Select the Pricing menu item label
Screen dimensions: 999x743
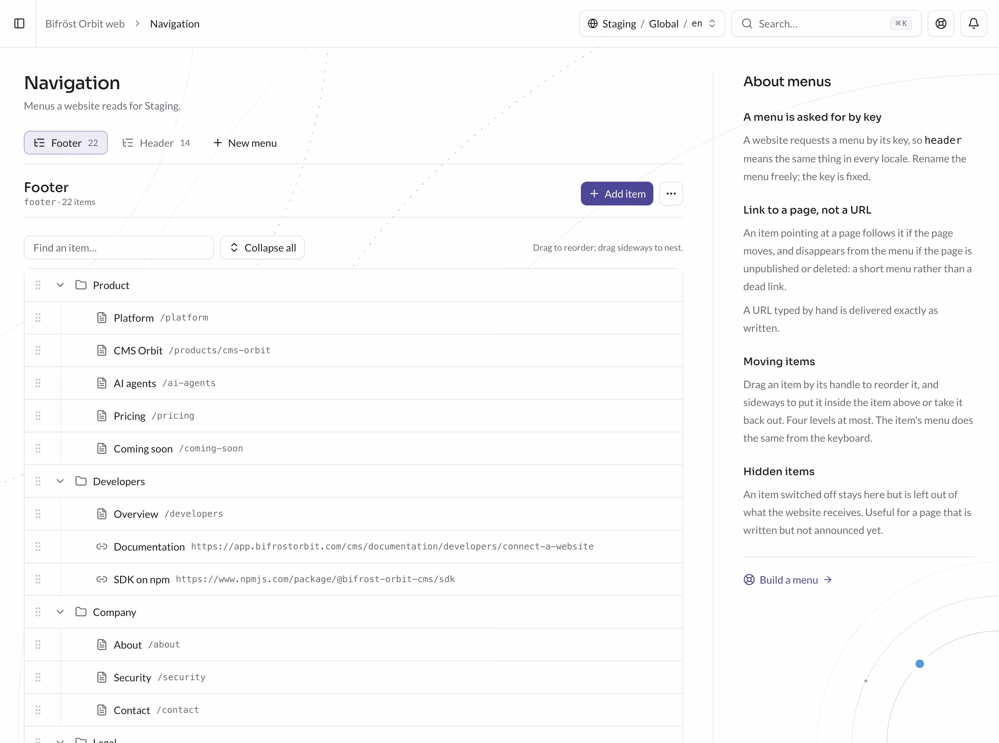click(130, 416)
